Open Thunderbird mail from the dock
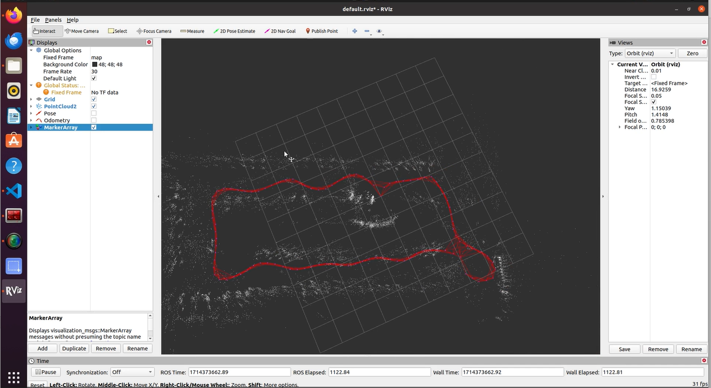 (x=14, y=40)
